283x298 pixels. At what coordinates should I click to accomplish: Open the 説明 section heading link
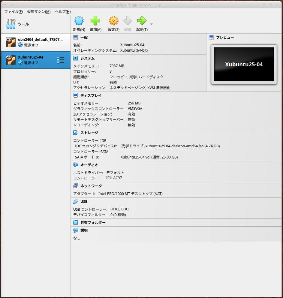pos(84,230)
